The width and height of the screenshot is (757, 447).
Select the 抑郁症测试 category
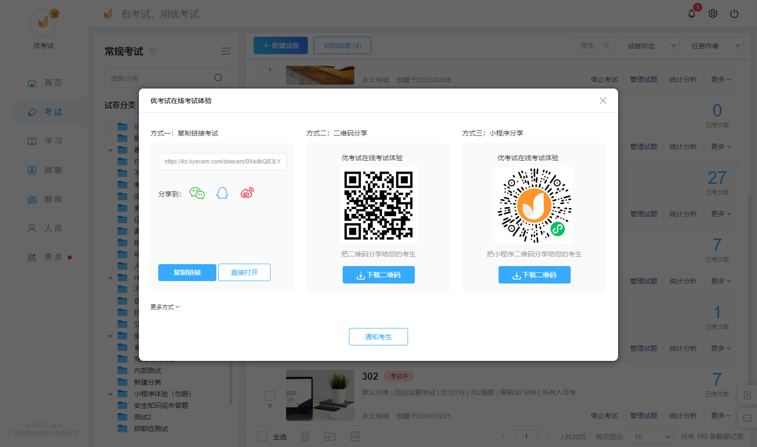coord(151,429)
